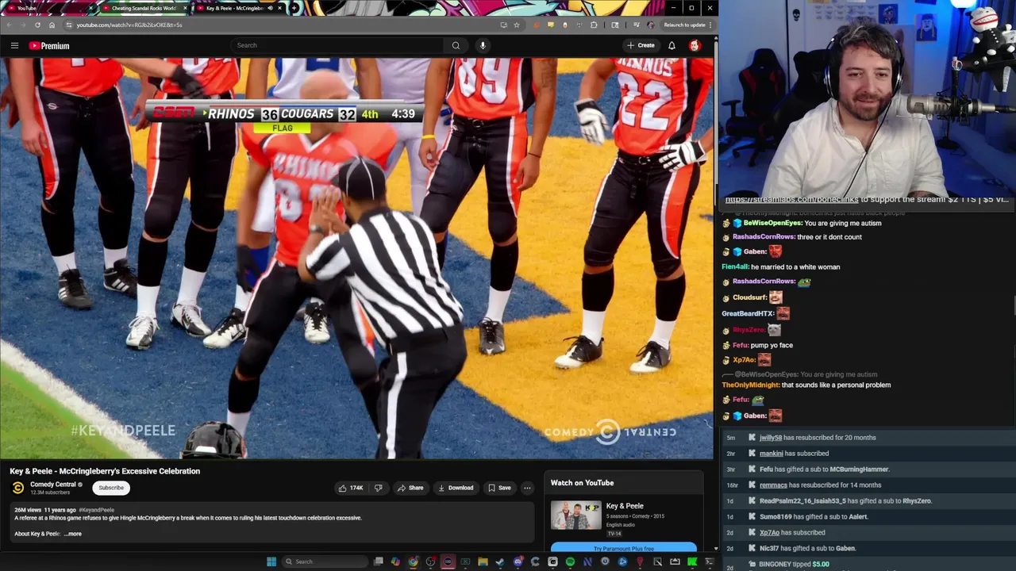Click the video title text below player
The height and width of the screenshot is (571, 1016).
point(105,471)
